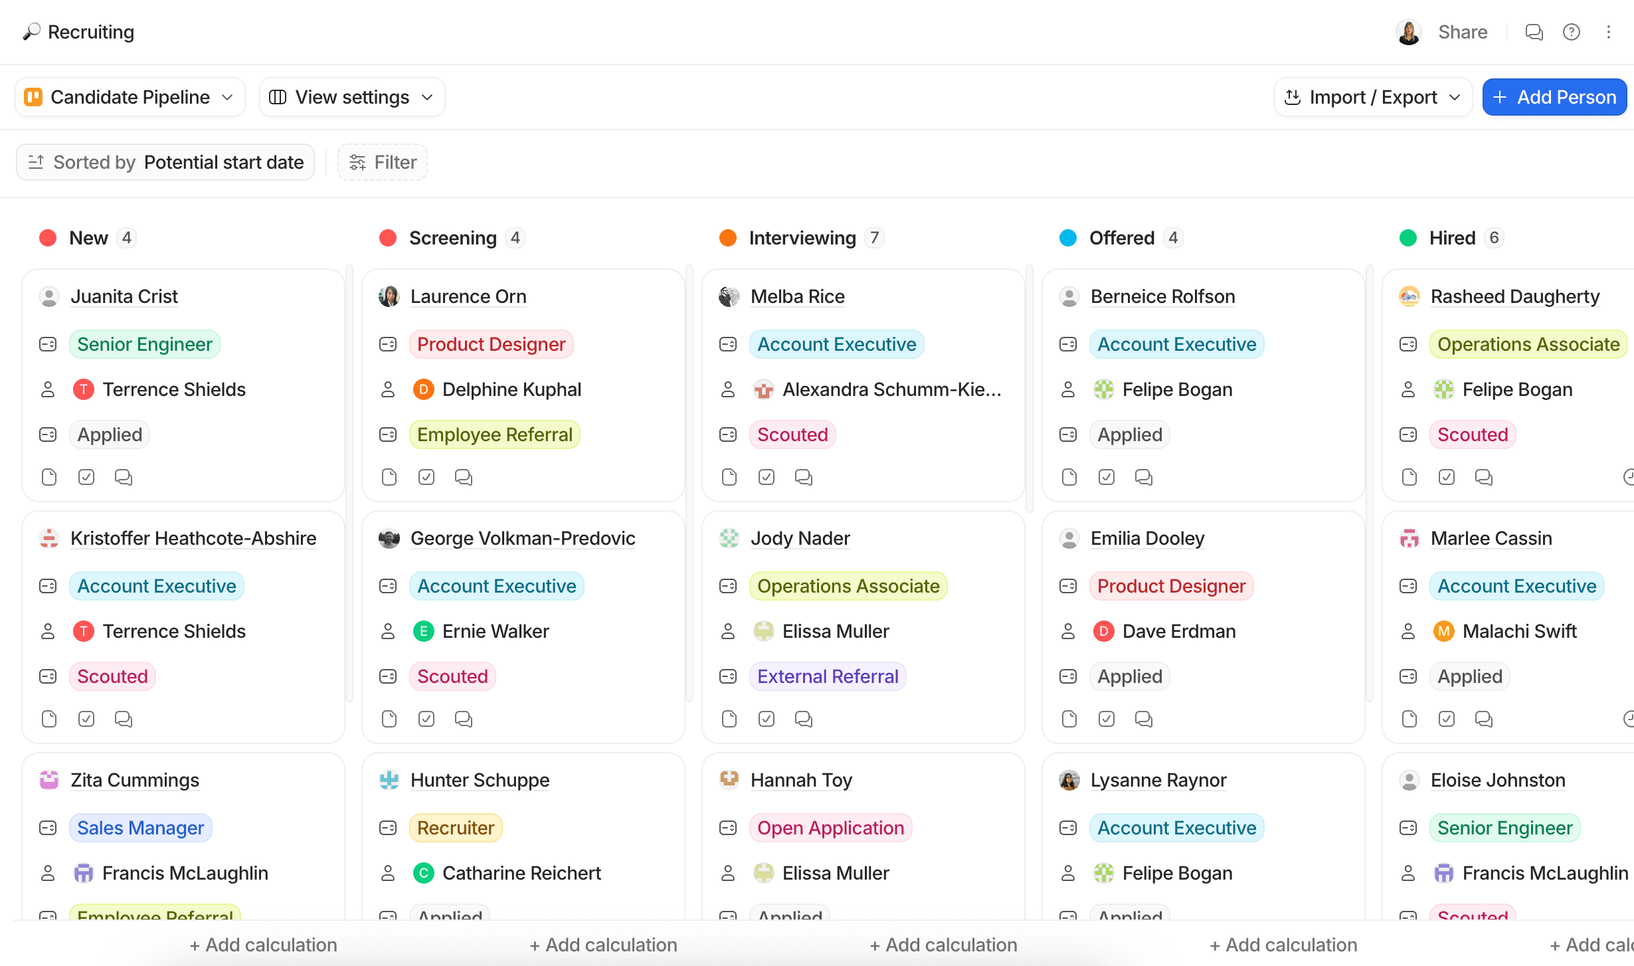Click the note icon on Rasheed Daugherty's card
The image size is (1634, 966).
1409,476
